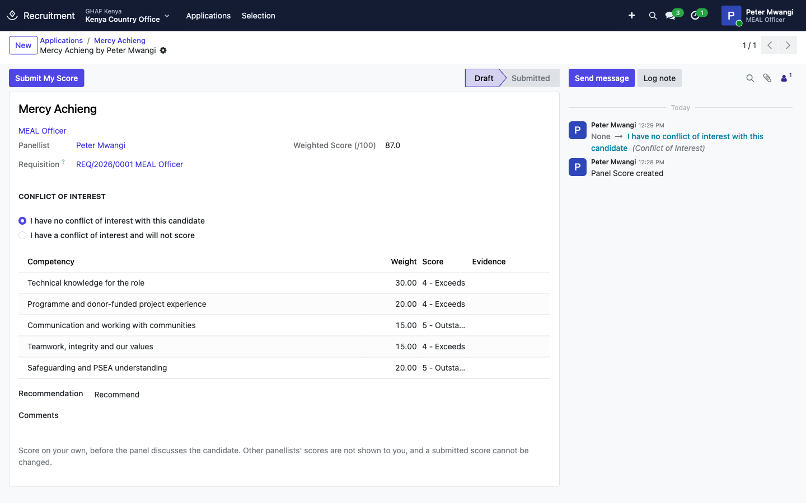Click the Send message button
The image size is (806, 503).
coord(602,78)
